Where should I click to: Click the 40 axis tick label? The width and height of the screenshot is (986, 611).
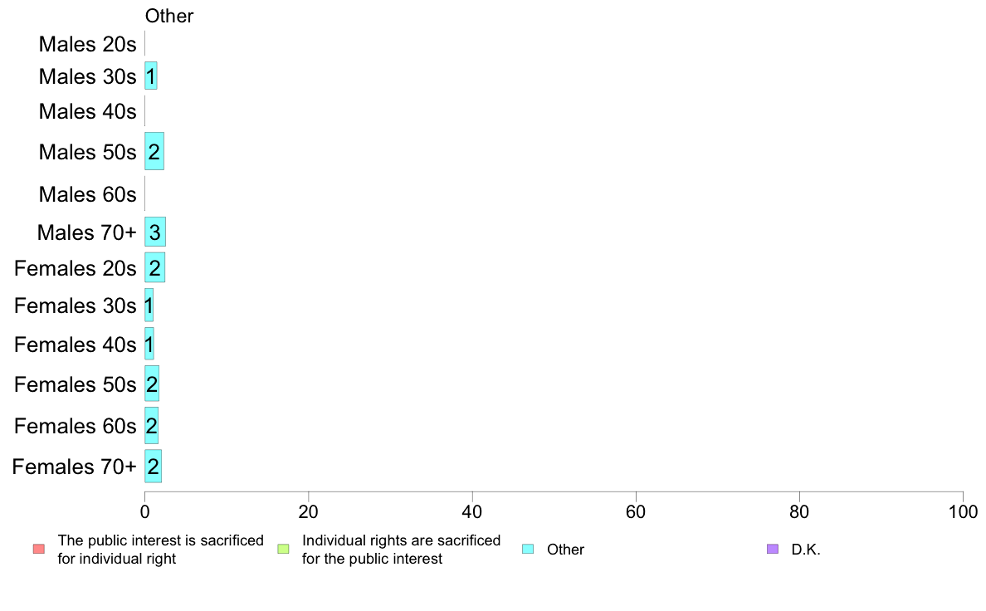472,511
